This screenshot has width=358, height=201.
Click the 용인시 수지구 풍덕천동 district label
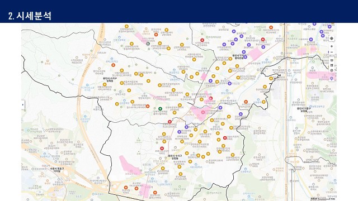tap(238, 56)
